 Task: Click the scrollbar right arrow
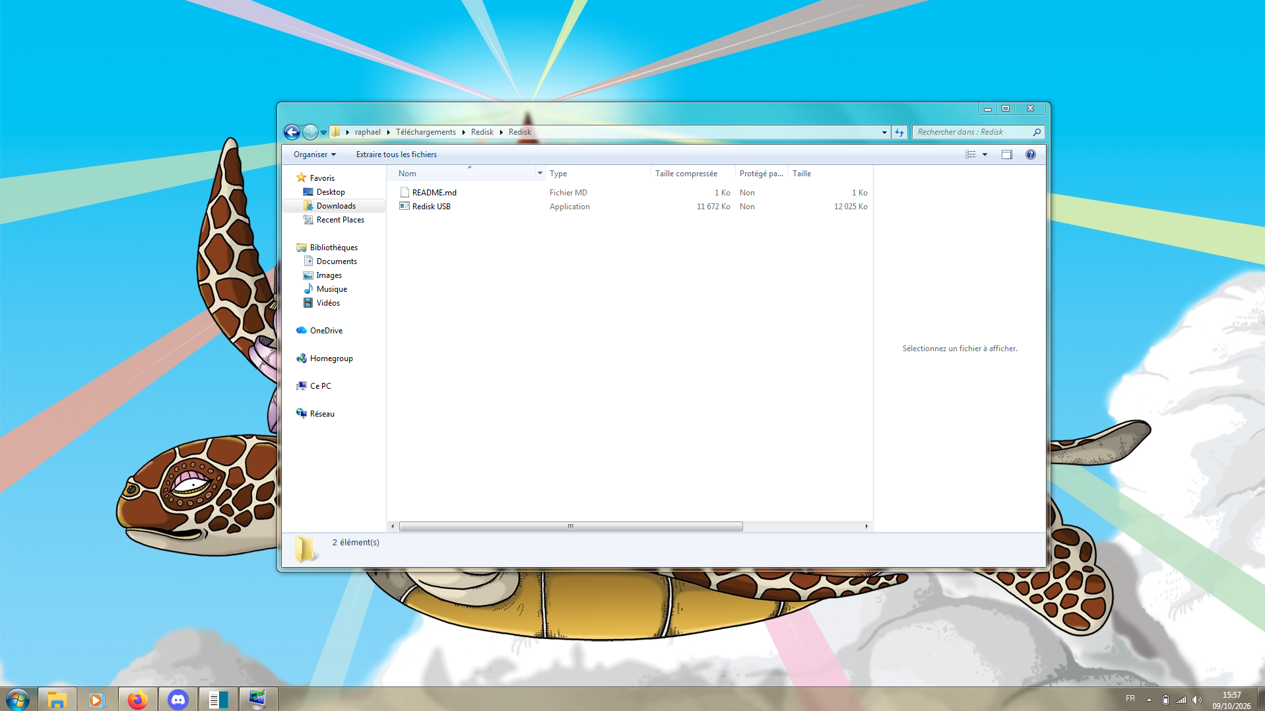click(x=866, y=526)
